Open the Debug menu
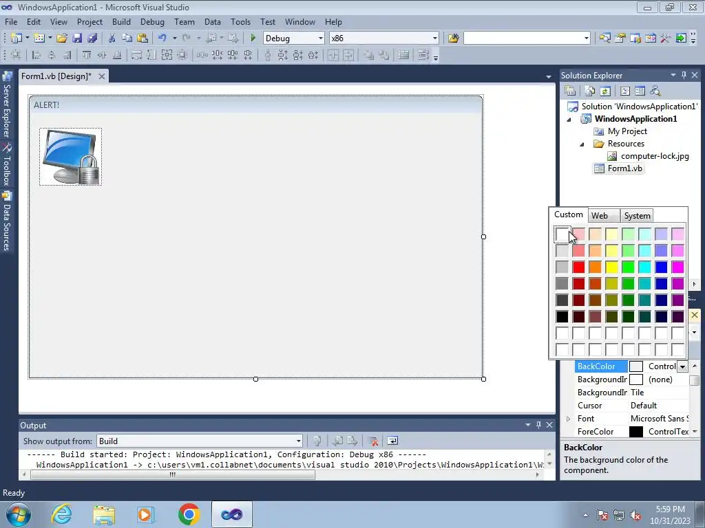This screenshot has height=528, width=705. [152, 21]
